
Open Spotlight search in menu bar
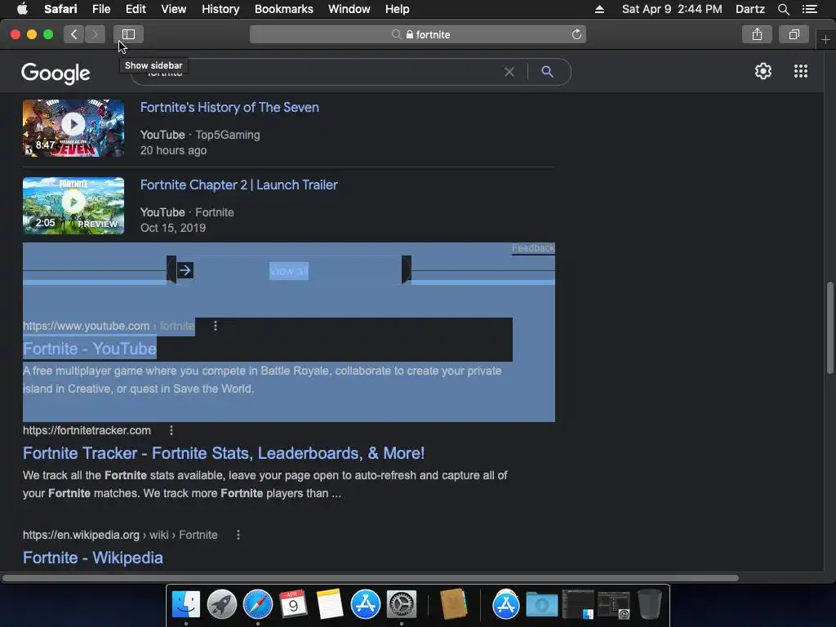point(783,9)
